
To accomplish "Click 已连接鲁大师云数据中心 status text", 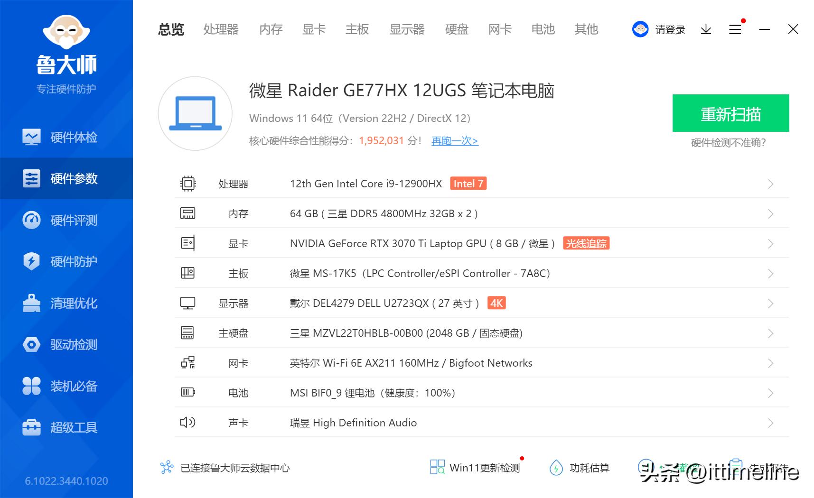I will click(235, 468).
